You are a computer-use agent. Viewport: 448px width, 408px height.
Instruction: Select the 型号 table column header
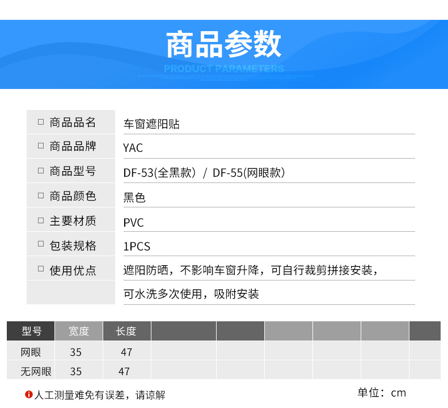coord(31,331)
